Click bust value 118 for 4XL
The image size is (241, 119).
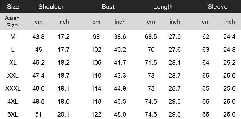96,101
